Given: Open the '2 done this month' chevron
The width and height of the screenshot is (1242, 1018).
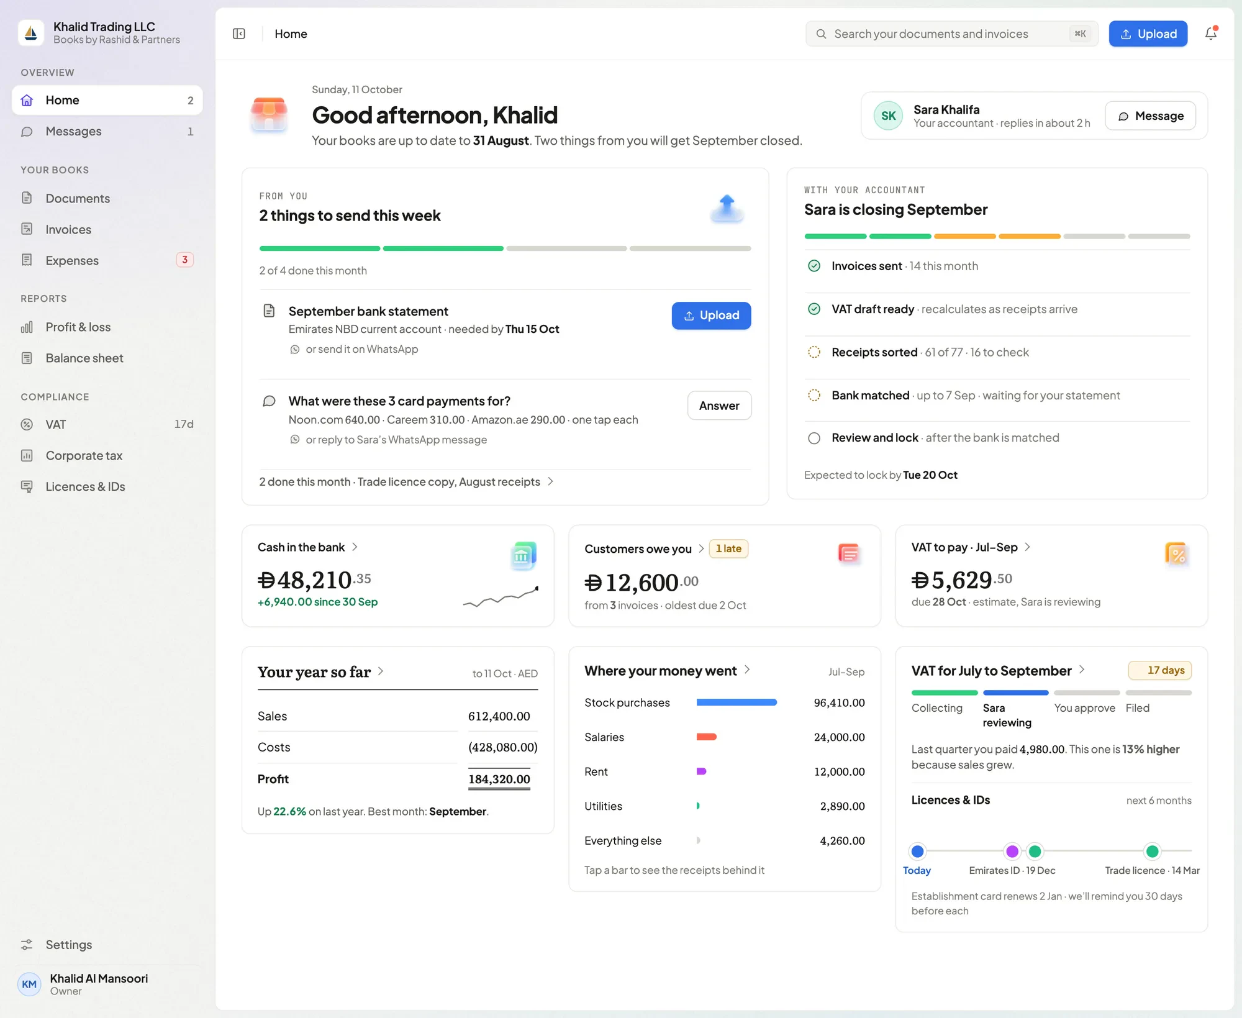Looking at the screenshot, I should tap(550, 481).
